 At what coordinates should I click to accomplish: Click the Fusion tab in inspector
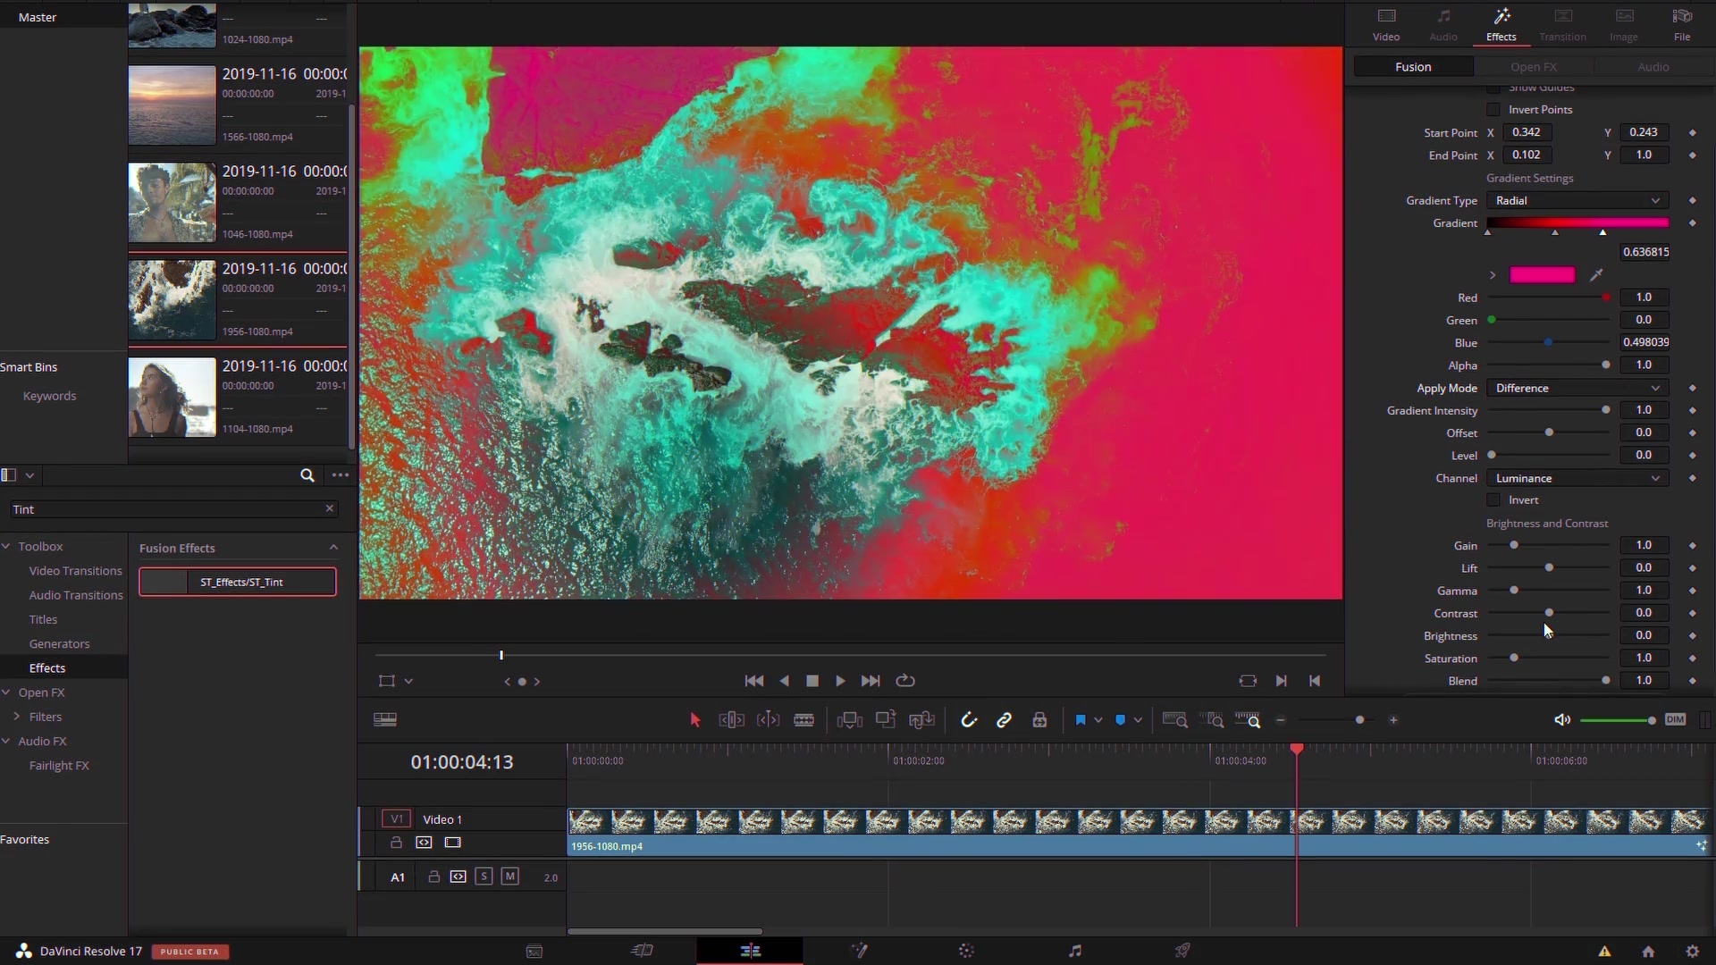pyautogui.click(x=1412, y=67)
